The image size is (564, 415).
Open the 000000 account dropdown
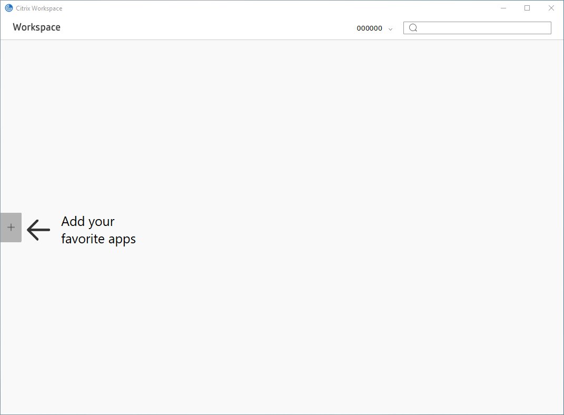374,28
